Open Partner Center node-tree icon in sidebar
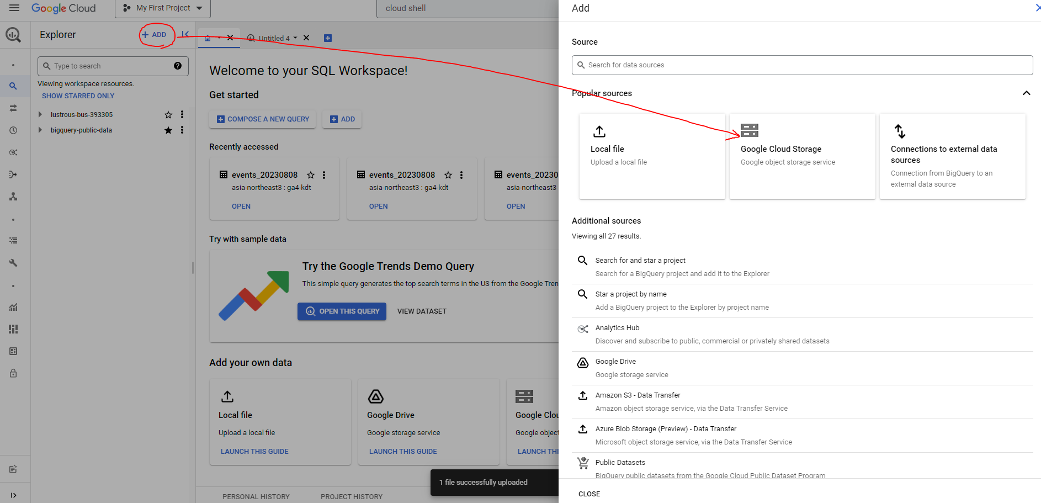Image resolution: width=1041 pixels, height=503 pixels. [13, 197]
